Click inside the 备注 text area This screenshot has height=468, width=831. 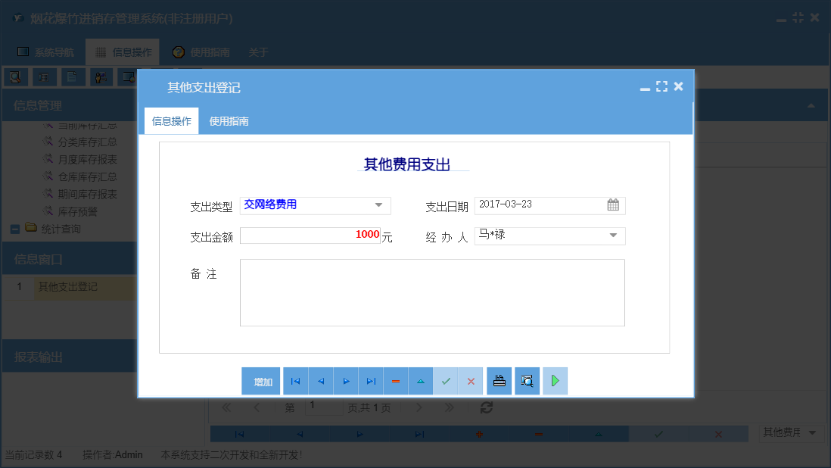pyautogui.click(x=431, y=292)
